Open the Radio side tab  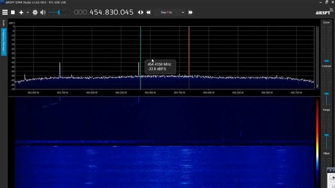4,23
